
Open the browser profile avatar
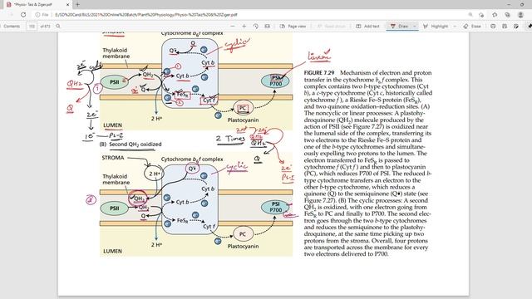pos(520,15)
